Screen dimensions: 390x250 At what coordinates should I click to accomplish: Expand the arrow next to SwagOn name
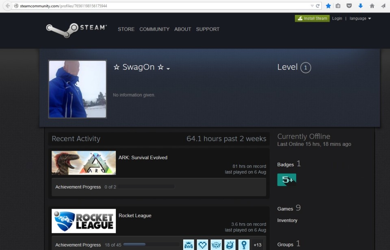tap(168, 69)
